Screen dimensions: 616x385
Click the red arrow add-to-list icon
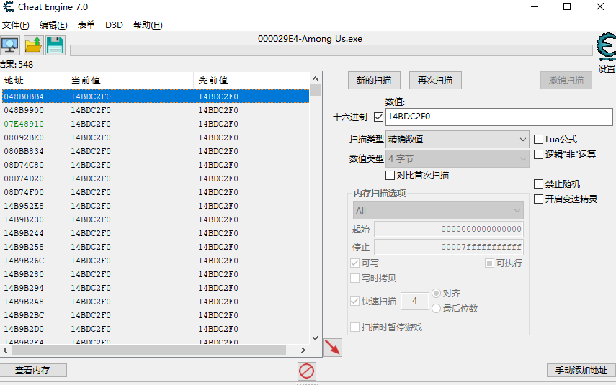pos(333,348)
